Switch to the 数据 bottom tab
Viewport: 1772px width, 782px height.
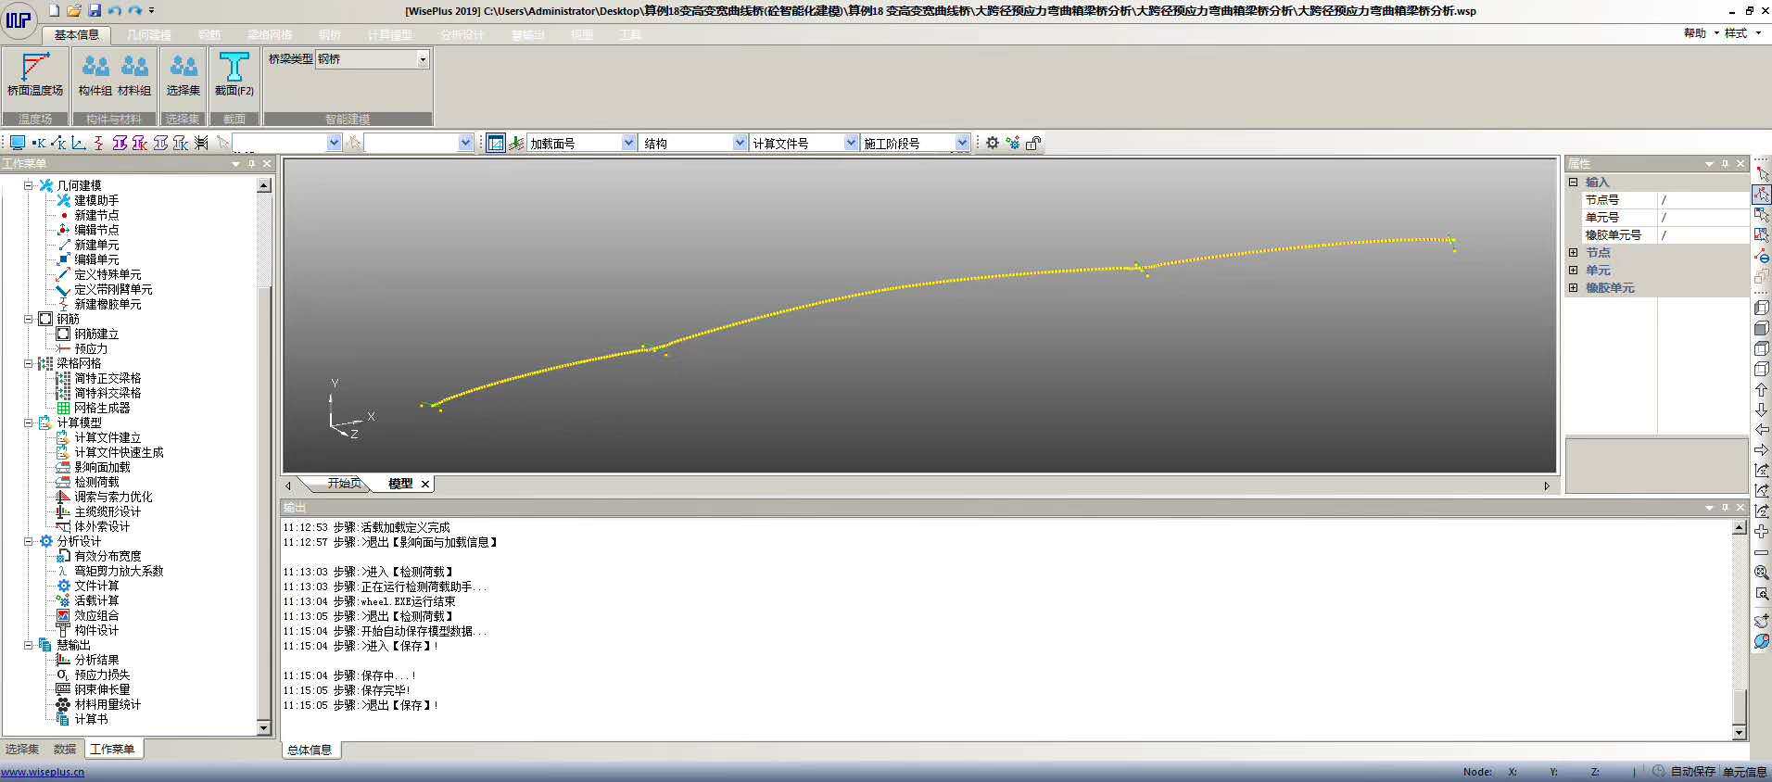click(x=65, y=749)
